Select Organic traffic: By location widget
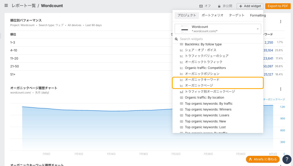This screenshot has height=166, width=293. (x=205, y=97)
